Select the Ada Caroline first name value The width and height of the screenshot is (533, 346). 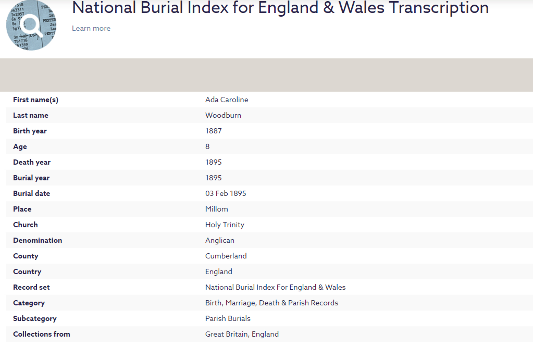pyautogui.click(x=227, y=100)
